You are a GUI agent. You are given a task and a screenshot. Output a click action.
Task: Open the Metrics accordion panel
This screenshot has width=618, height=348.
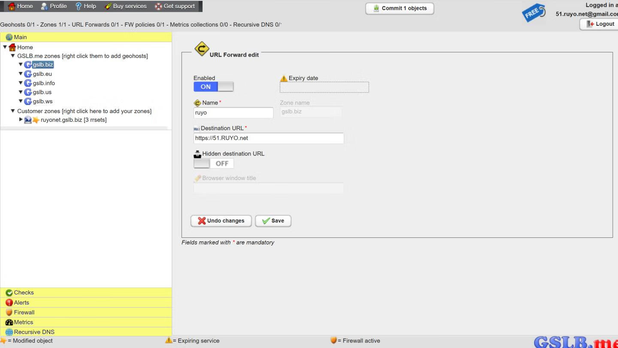point(23,322)
